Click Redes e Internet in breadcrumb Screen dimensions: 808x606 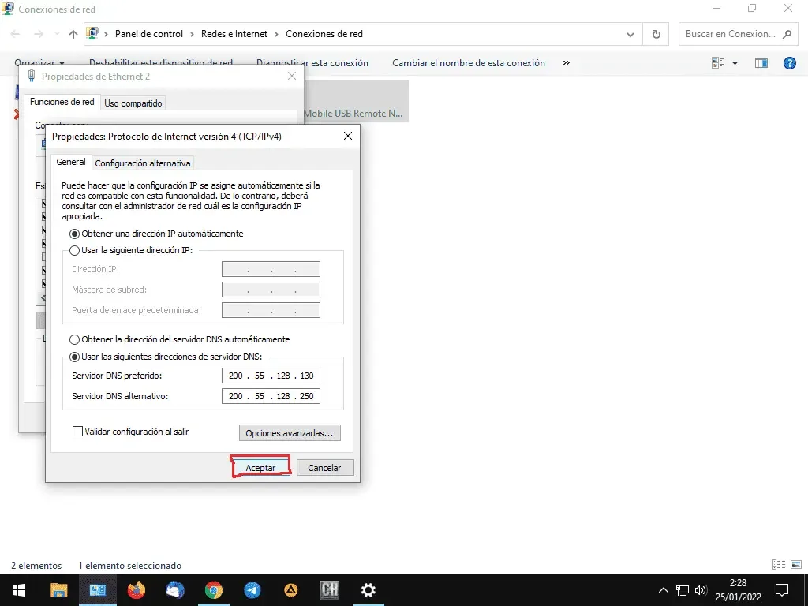tap(234, 34)
